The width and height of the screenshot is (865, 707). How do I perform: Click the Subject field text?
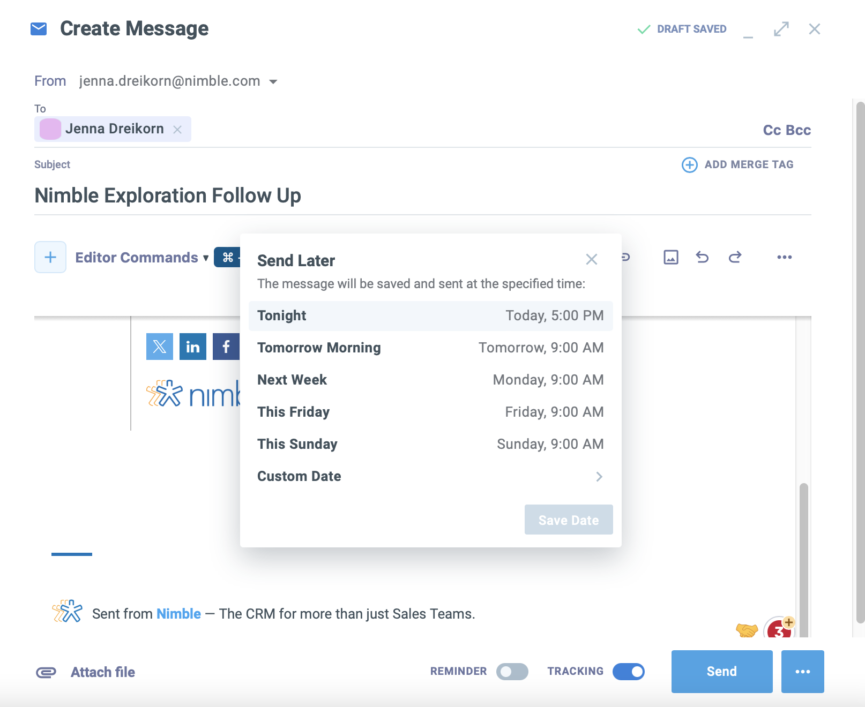pyautogui.click(x=168, y=195)
